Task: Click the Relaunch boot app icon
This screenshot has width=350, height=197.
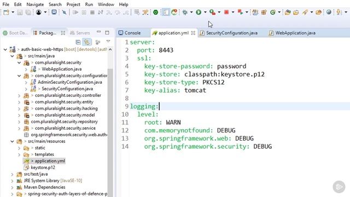Action: click(x=174, y=12)
